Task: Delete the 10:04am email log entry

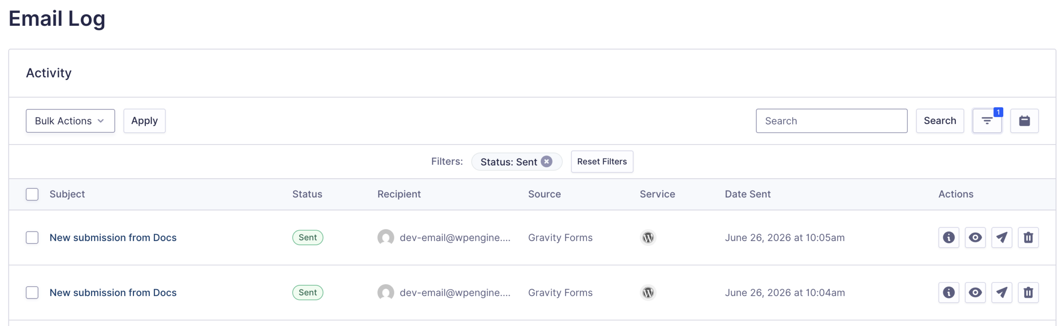Action: (x=1028, y=292)
